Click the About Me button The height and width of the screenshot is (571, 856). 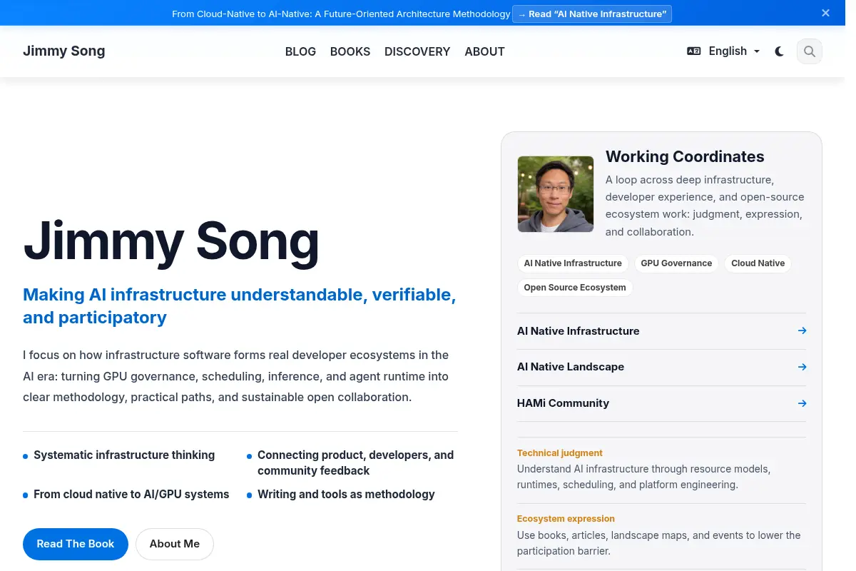(175, 544)
